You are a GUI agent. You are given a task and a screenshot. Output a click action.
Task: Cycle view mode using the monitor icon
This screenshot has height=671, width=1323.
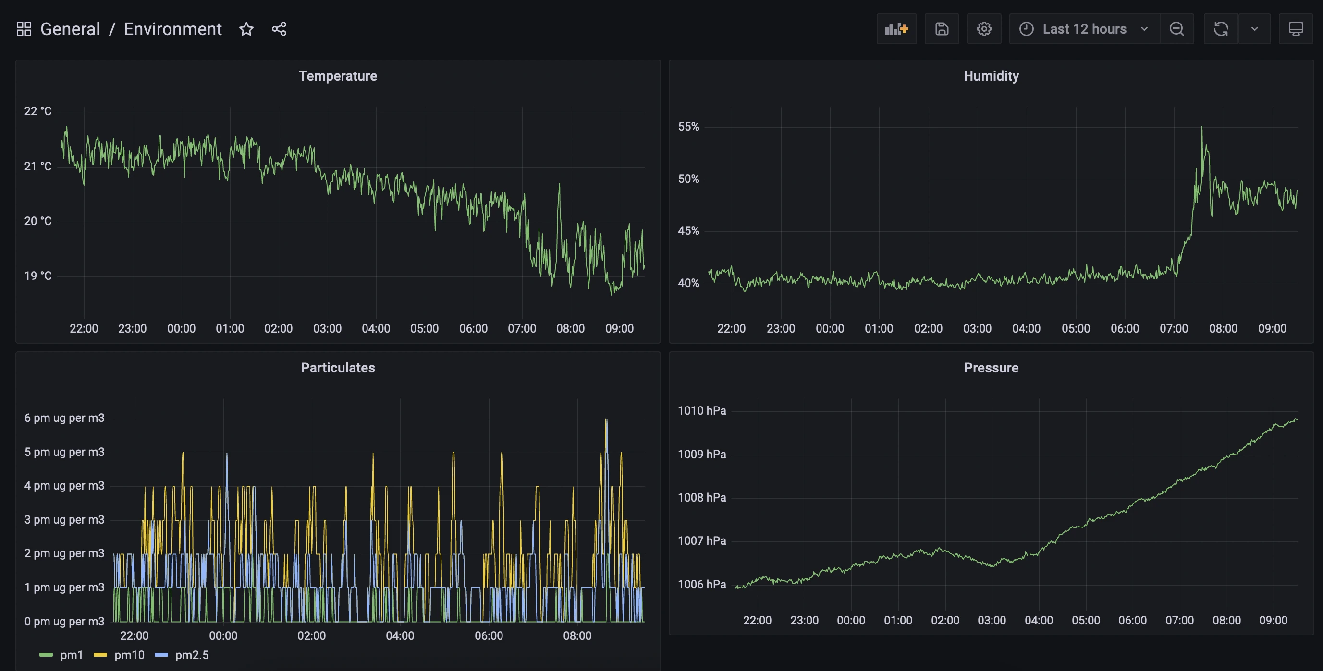[x=1295, y=29]
